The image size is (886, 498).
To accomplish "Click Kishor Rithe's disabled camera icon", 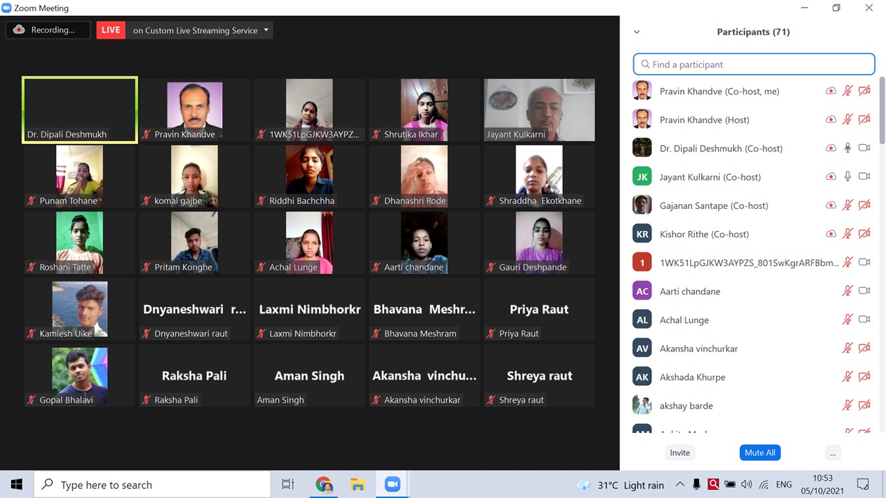I will 864,234.
